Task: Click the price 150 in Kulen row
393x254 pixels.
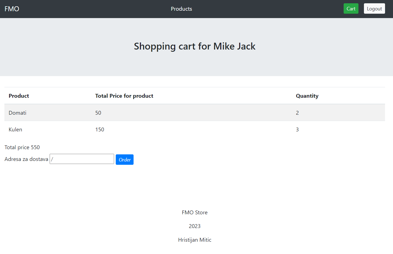Action: point(100,129)
